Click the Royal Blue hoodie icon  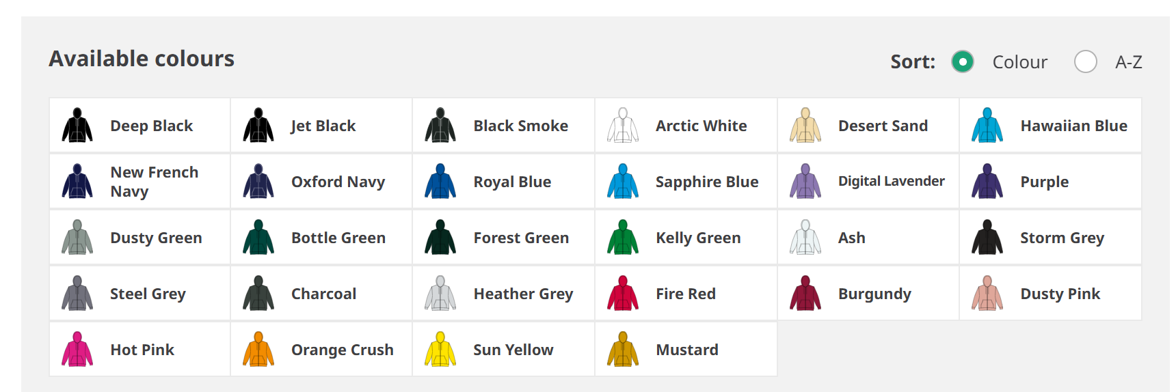(x=440, y=182)
